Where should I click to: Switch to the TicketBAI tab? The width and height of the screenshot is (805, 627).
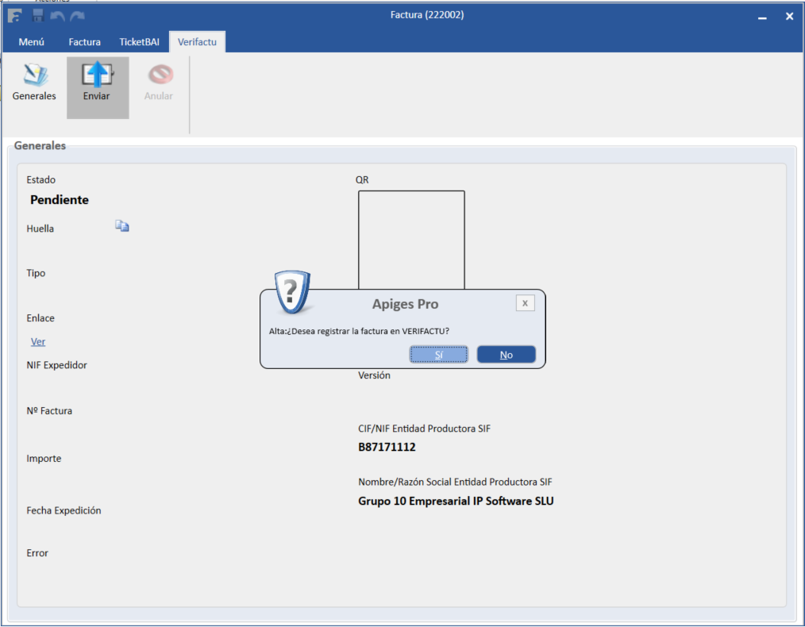pyautogui.click(x=139, y=42)
